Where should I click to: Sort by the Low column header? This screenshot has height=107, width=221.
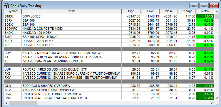[x=150, y=11]
